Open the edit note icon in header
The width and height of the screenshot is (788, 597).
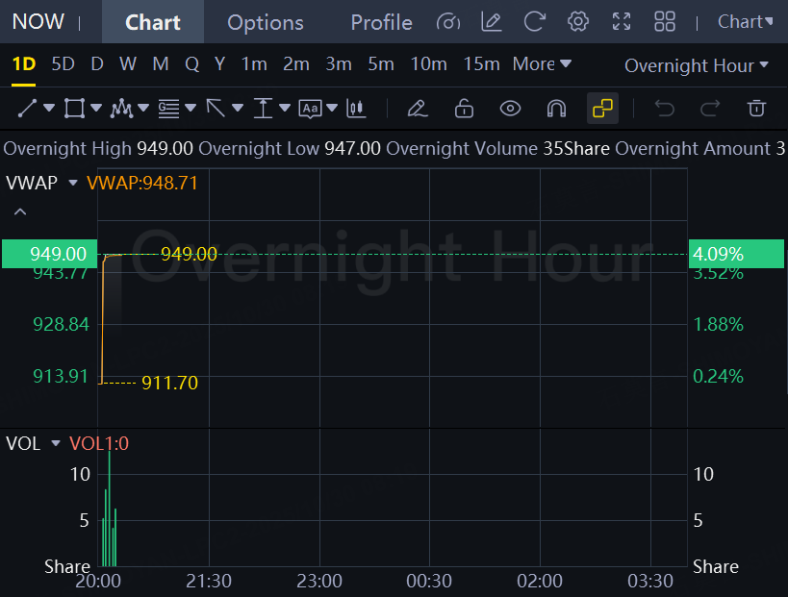[x=492, y=22]
